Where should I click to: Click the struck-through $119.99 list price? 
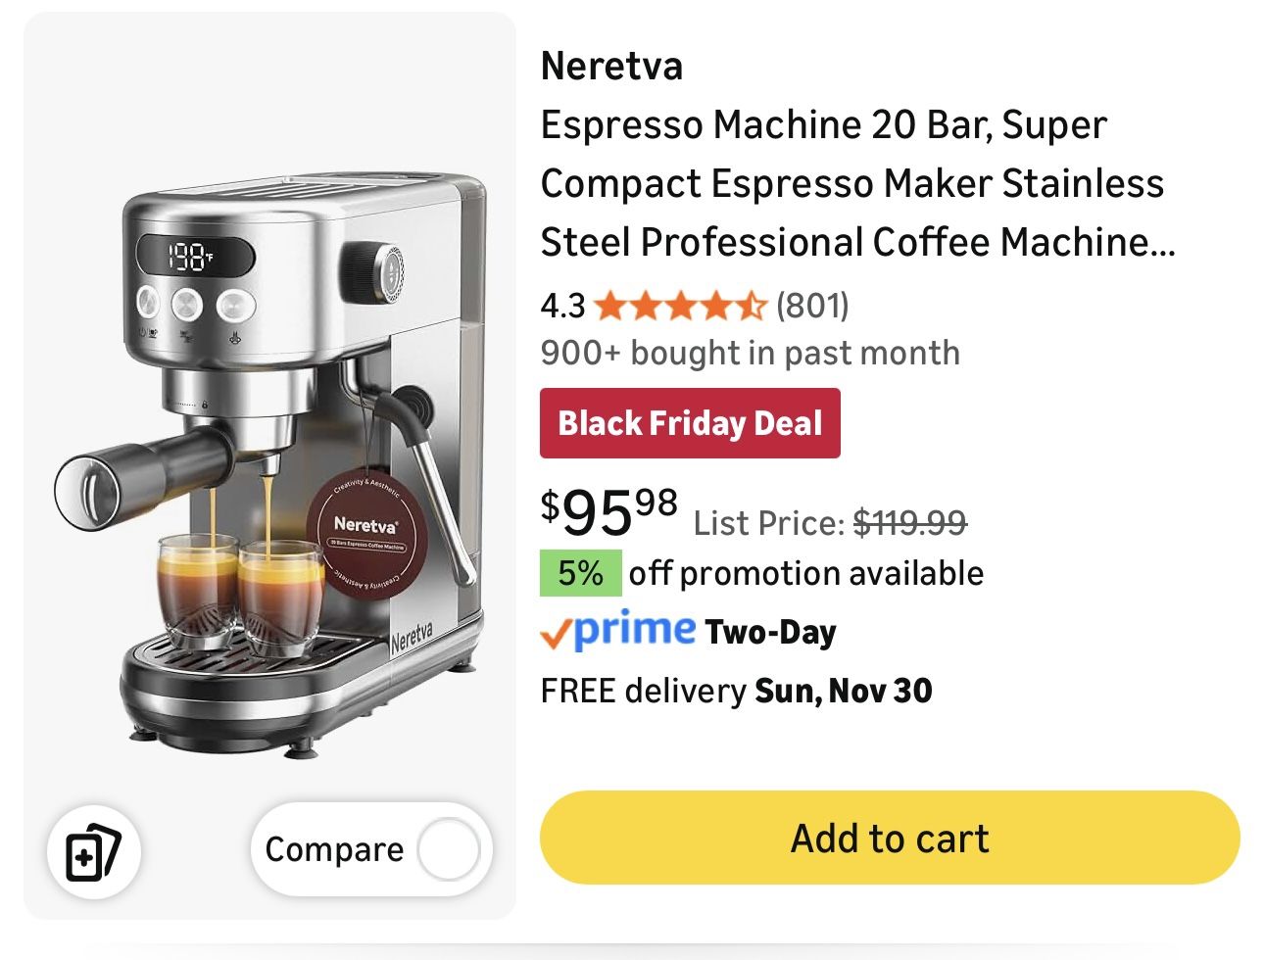tap(909, 522)
